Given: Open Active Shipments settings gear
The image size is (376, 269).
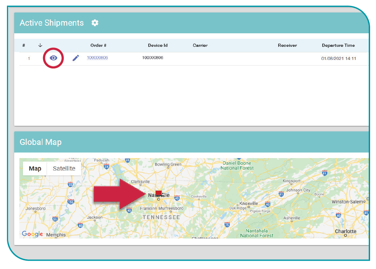Looking at the screenshot, I should (x=95, y=23).
